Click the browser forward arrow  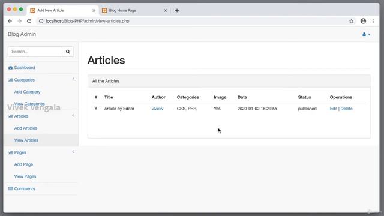pyautogui.click(x=19, y=21)
